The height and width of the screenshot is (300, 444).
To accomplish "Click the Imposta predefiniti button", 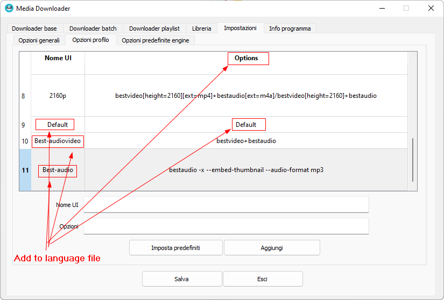I will pos(176,248).
